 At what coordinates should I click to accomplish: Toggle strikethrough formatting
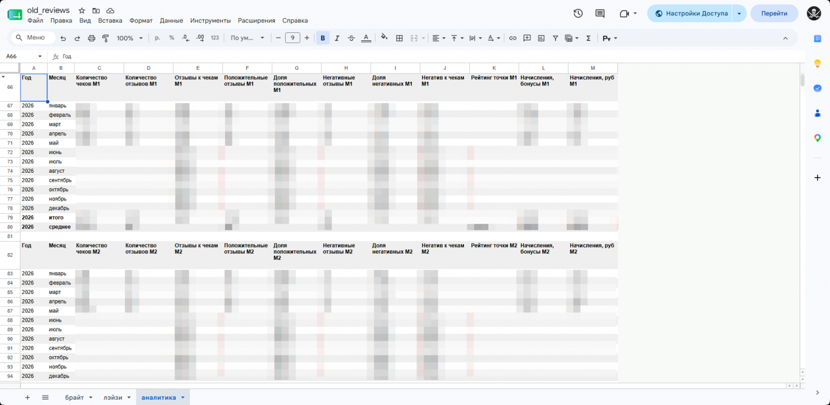click(x=351, y=38)
